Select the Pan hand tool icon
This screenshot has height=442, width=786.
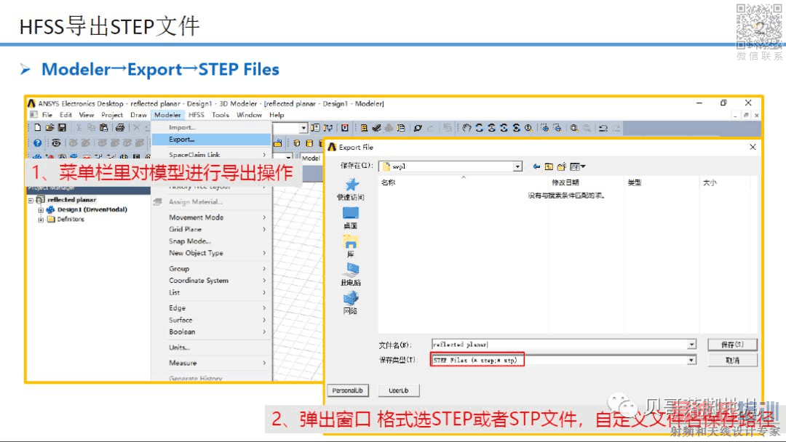tap(467, 128)
